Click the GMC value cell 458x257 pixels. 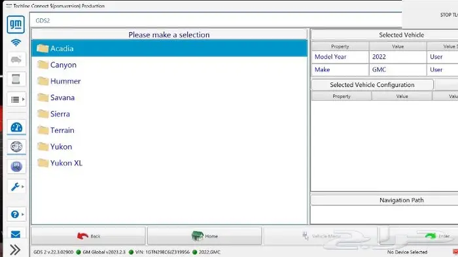click(x=398, y=70)
